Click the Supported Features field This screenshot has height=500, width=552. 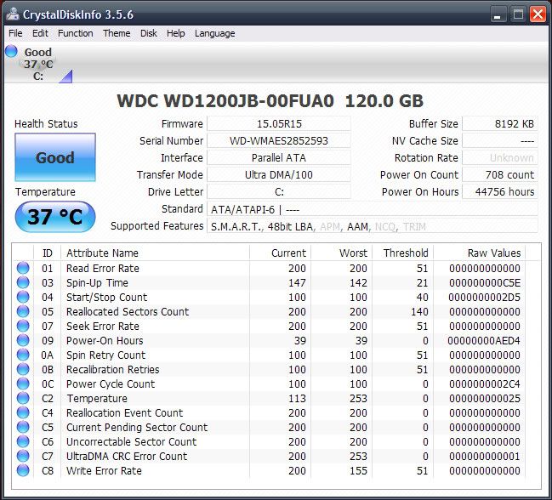[373, 226]
